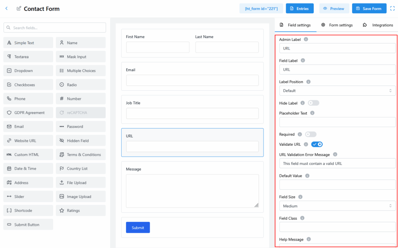
Task: Click info icon next to Placeholder Text
Action: (312, 113)
